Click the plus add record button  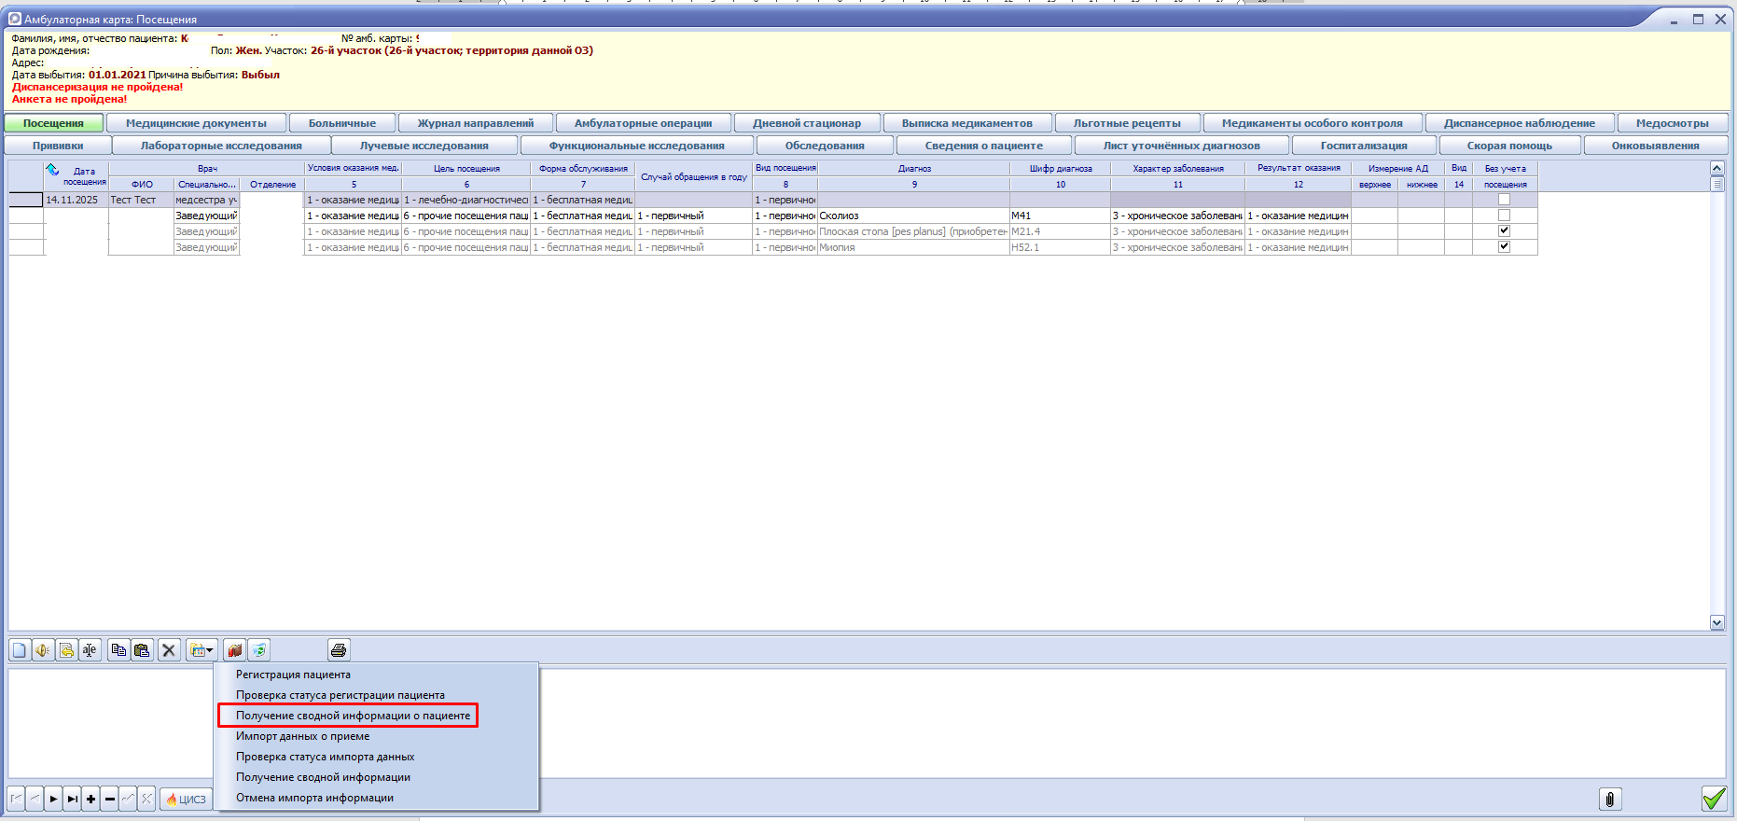[x=90, y=800]
